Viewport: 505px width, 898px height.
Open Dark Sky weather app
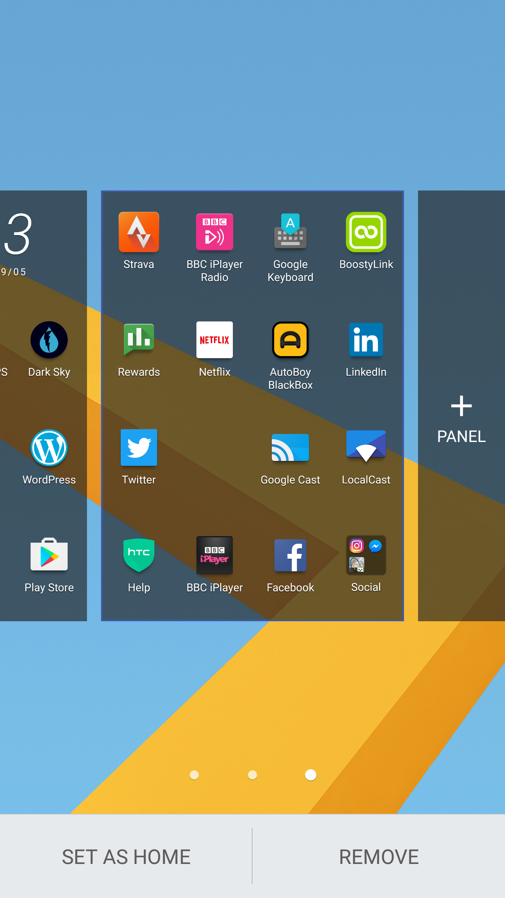click(x=49, y=340)
